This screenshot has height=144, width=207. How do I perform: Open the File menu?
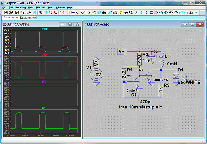[x=4, y=8]
